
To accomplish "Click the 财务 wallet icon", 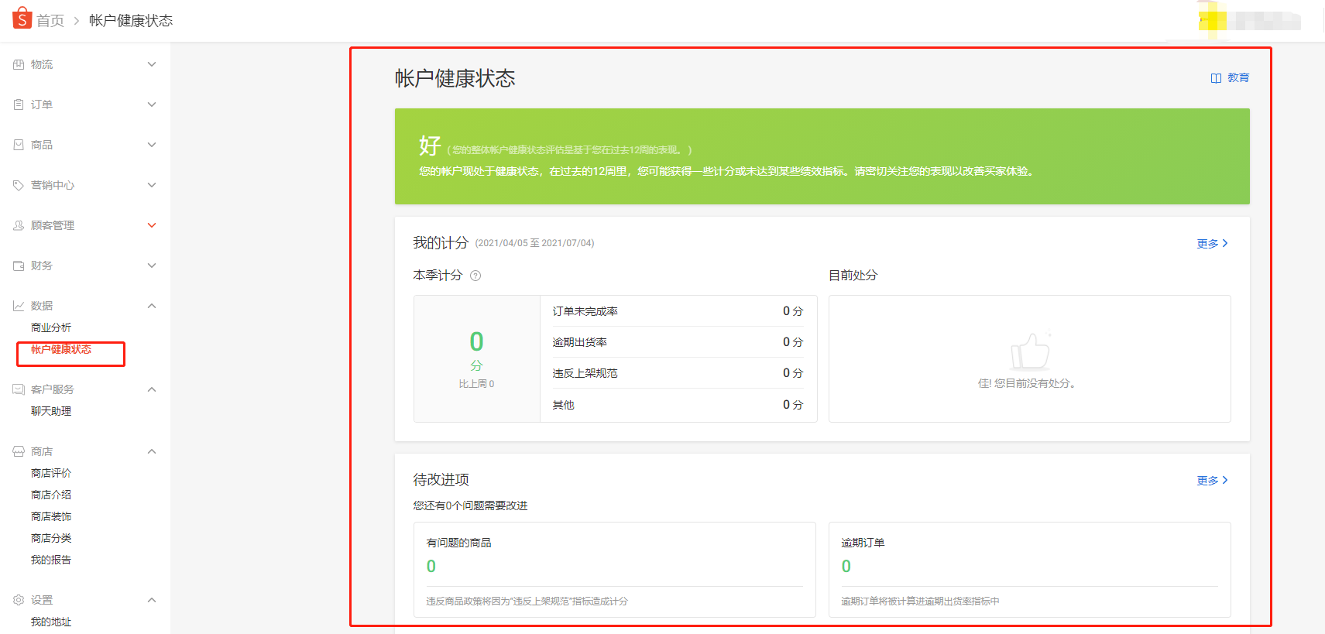I will pyautogui.click(x=19, y=266).
